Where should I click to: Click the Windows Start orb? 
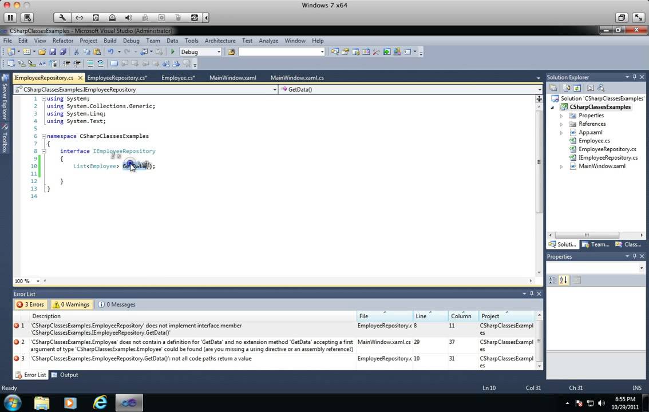point(12,402)
